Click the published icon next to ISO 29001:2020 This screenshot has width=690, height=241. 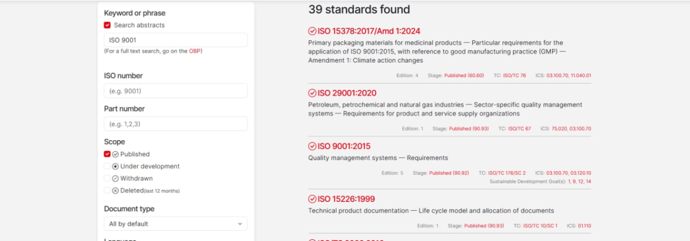pos(312,93)
